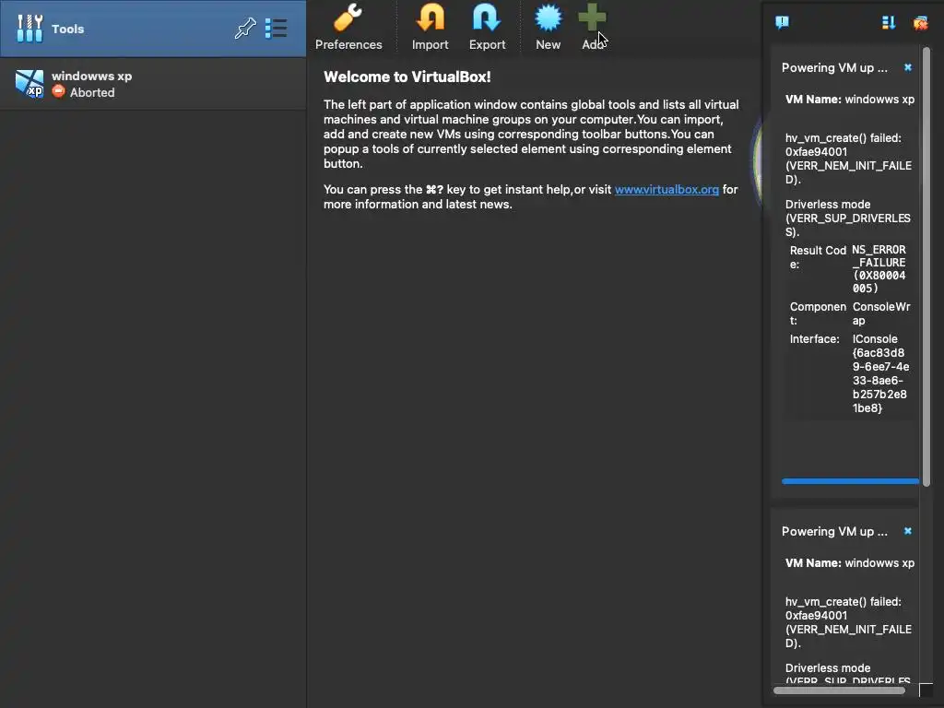Click the Interface: label
Viewport: 944px width, 708px height.
815,339
